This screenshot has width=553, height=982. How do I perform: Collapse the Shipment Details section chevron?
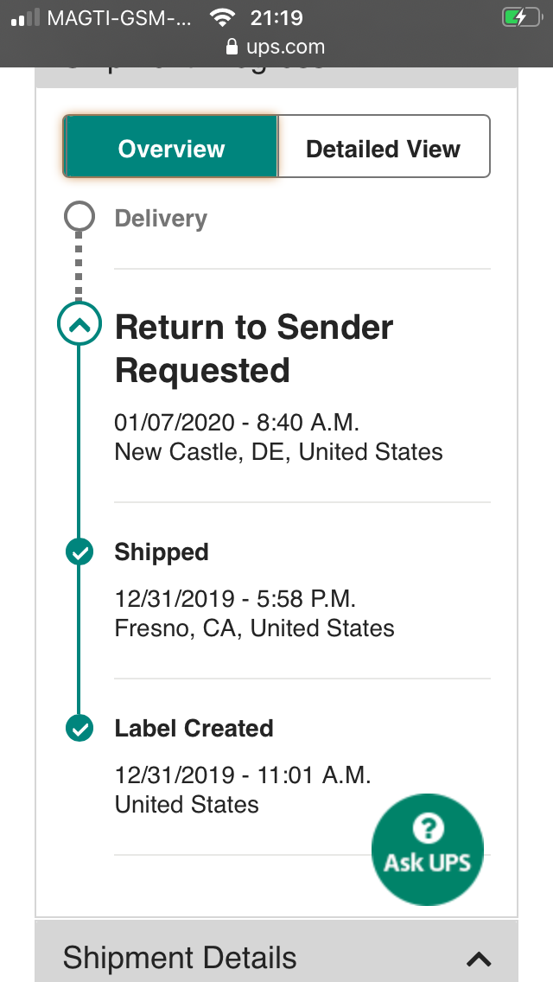point(479,959)
